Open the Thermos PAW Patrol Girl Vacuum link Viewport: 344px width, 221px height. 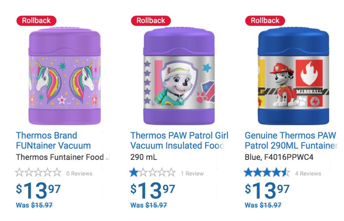click(x=179, y=140)
